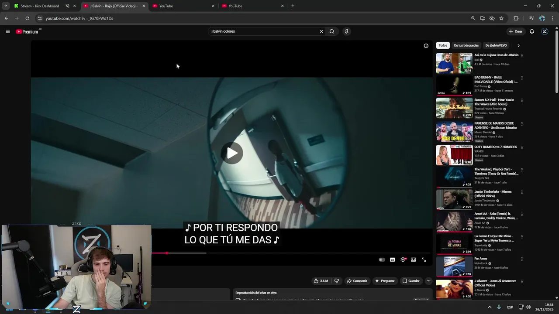Start voice search with microphone
This screenshot has width=559, height=314.
(347, 31)
